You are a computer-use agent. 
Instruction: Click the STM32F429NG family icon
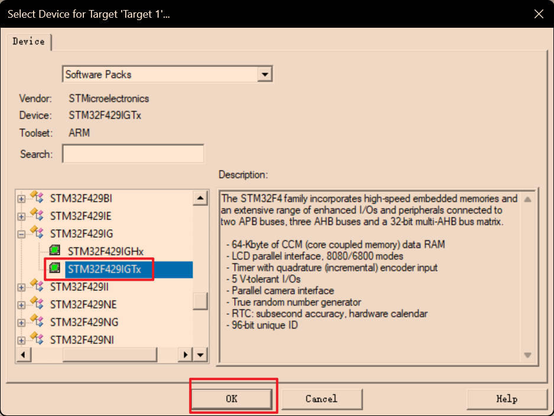[37, 322]
